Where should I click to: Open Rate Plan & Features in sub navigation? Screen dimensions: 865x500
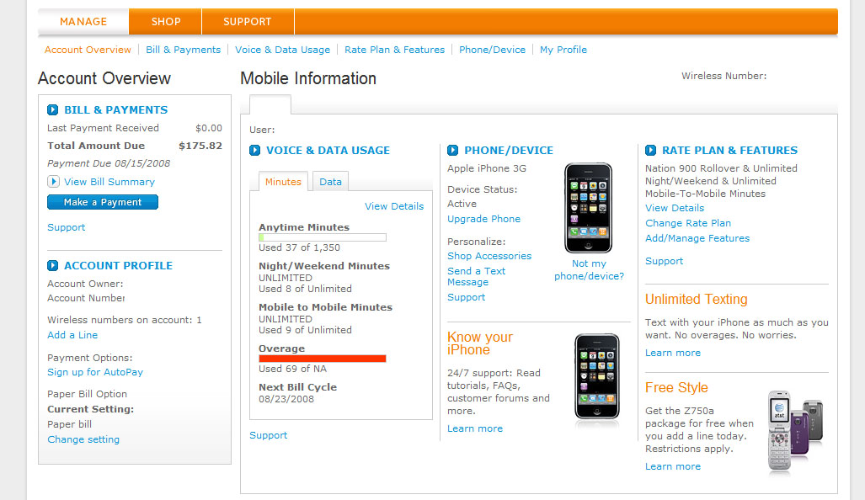[x=394, y=50]
